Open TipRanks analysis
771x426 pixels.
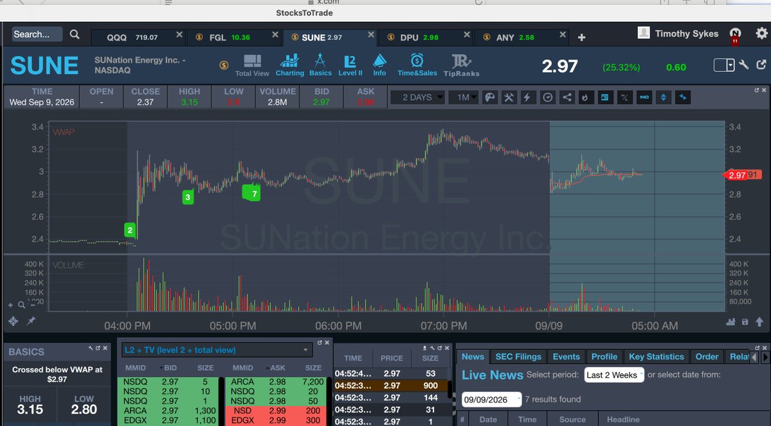(x=461, y=66)
